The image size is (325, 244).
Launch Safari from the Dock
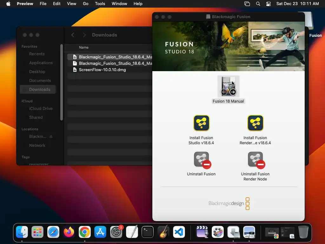point(53,232)
